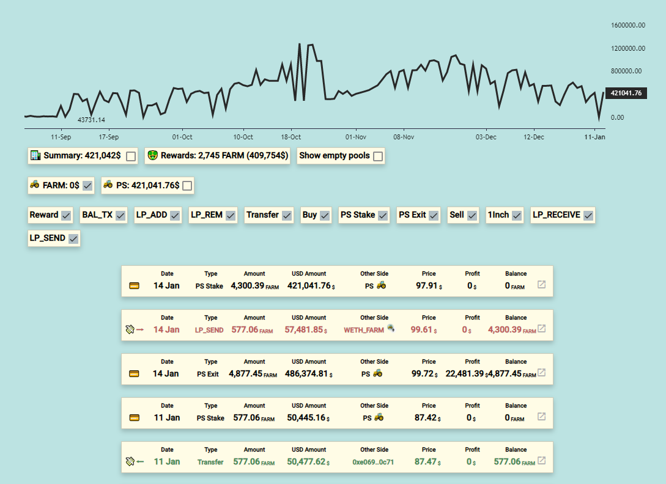The width and height of the screenshot is (666, 484).
Task: Click price 97.91 $
Action: (429, 286)
